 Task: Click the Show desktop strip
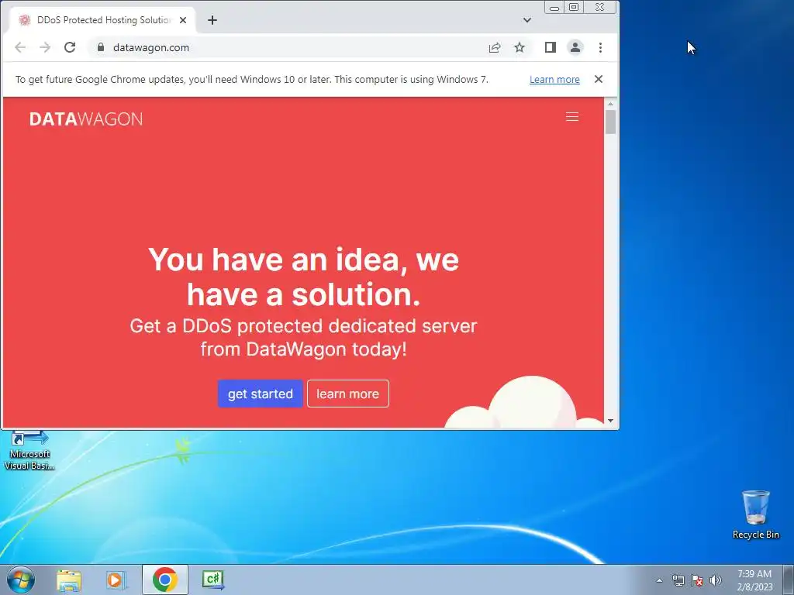[789, 580]
